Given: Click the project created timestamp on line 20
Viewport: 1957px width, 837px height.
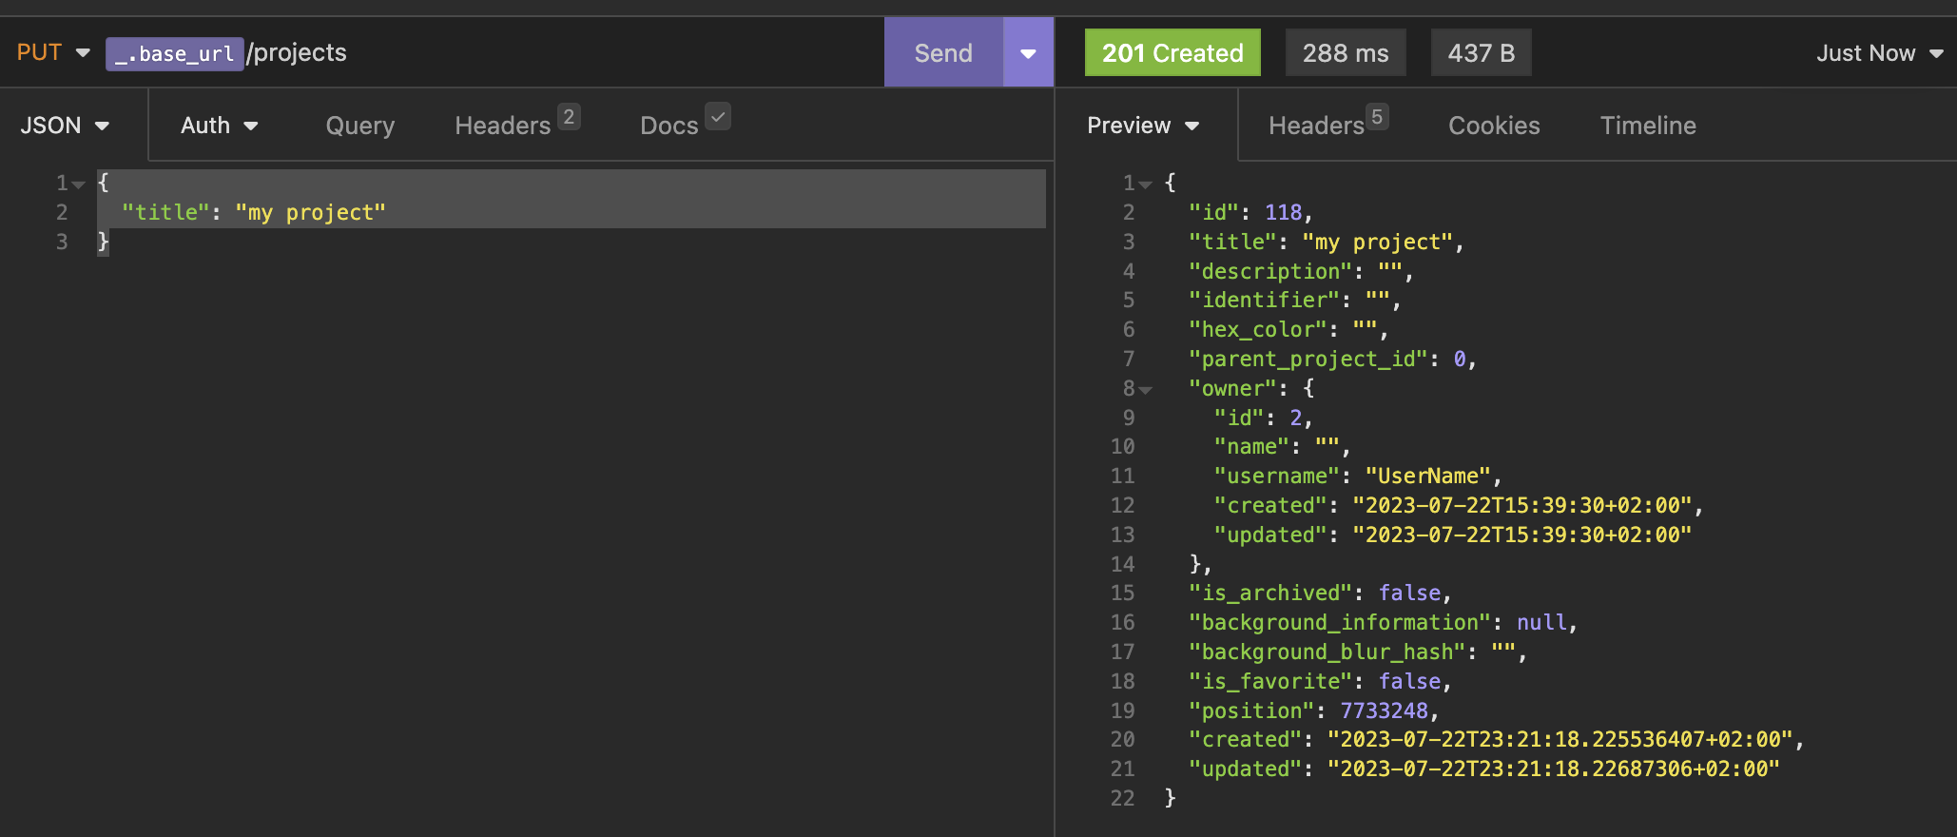Looking at the screenshot, I should (1560, 739).
